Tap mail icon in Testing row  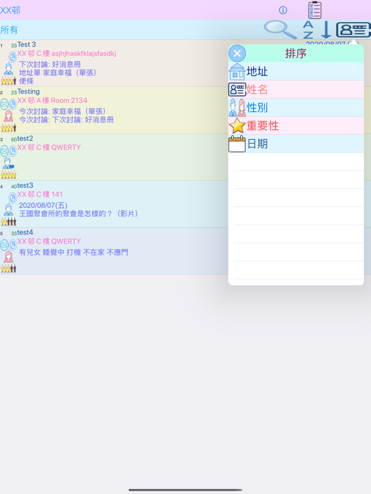(x=4, y=104)
